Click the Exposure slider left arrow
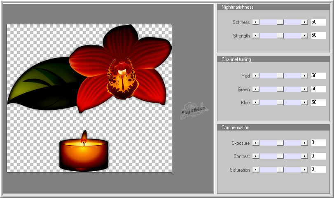This screenshot has height=198, width=334. [256, 143]
